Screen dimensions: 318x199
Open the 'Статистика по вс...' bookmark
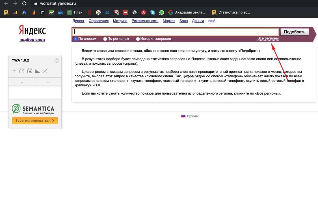pos(231,12)
